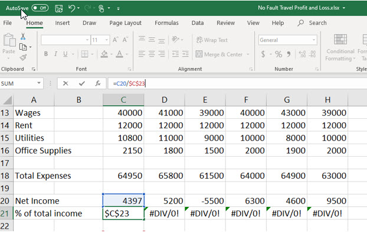Open the font name combo box
367x233 pixels.
click(65, 40)
